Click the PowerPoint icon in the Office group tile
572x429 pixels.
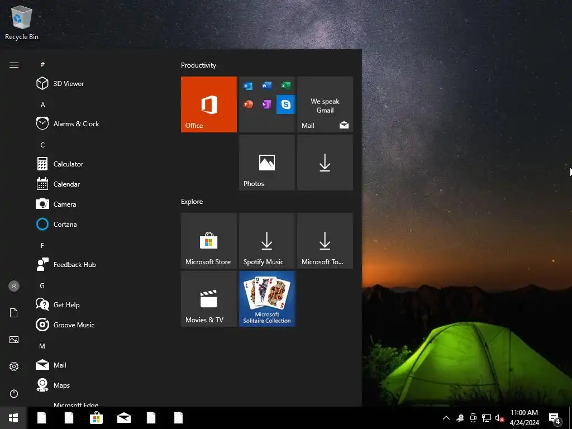pyautogui.click(x=248, y=104)
